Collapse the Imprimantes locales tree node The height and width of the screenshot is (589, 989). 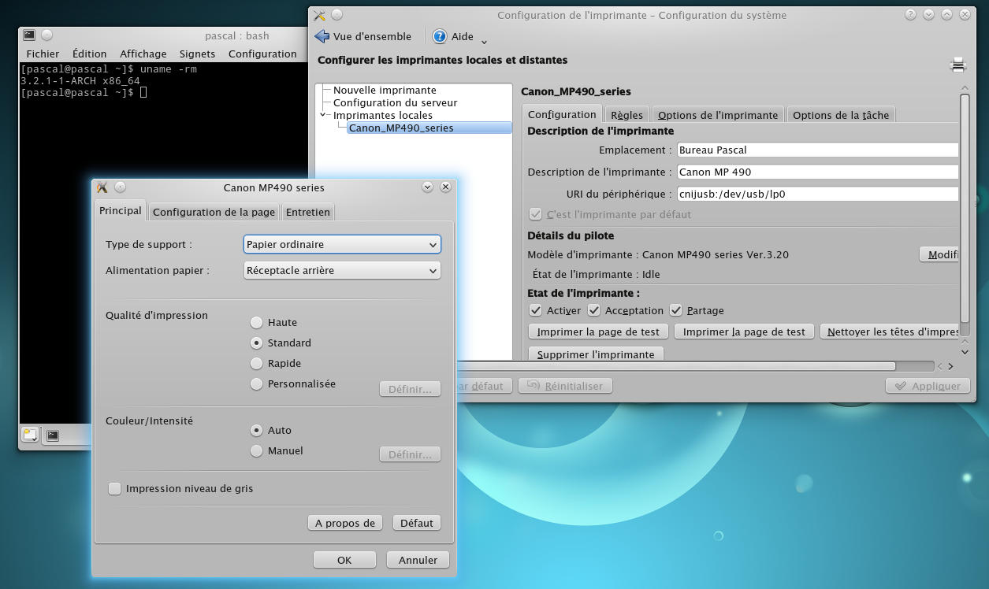pos(323,115)
